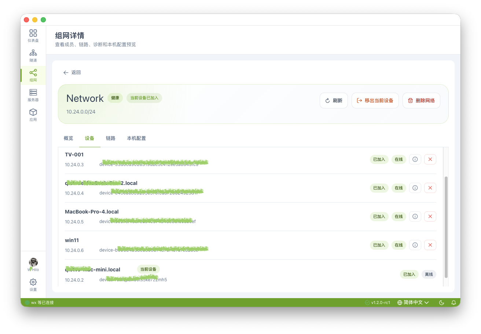
Task: Open the 本机配置 local config tab
Action: [x=136, y=138]
